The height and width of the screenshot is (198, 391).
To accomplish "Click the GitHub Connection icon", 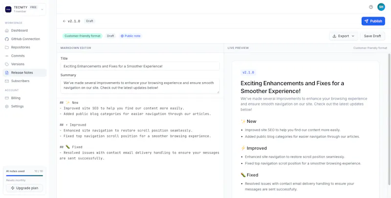I will tap(7, 39).
